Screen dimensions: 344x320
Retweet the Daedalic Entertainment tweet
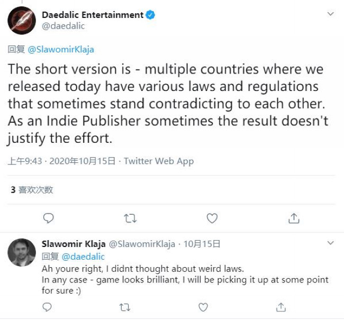(x=130, y=218)
